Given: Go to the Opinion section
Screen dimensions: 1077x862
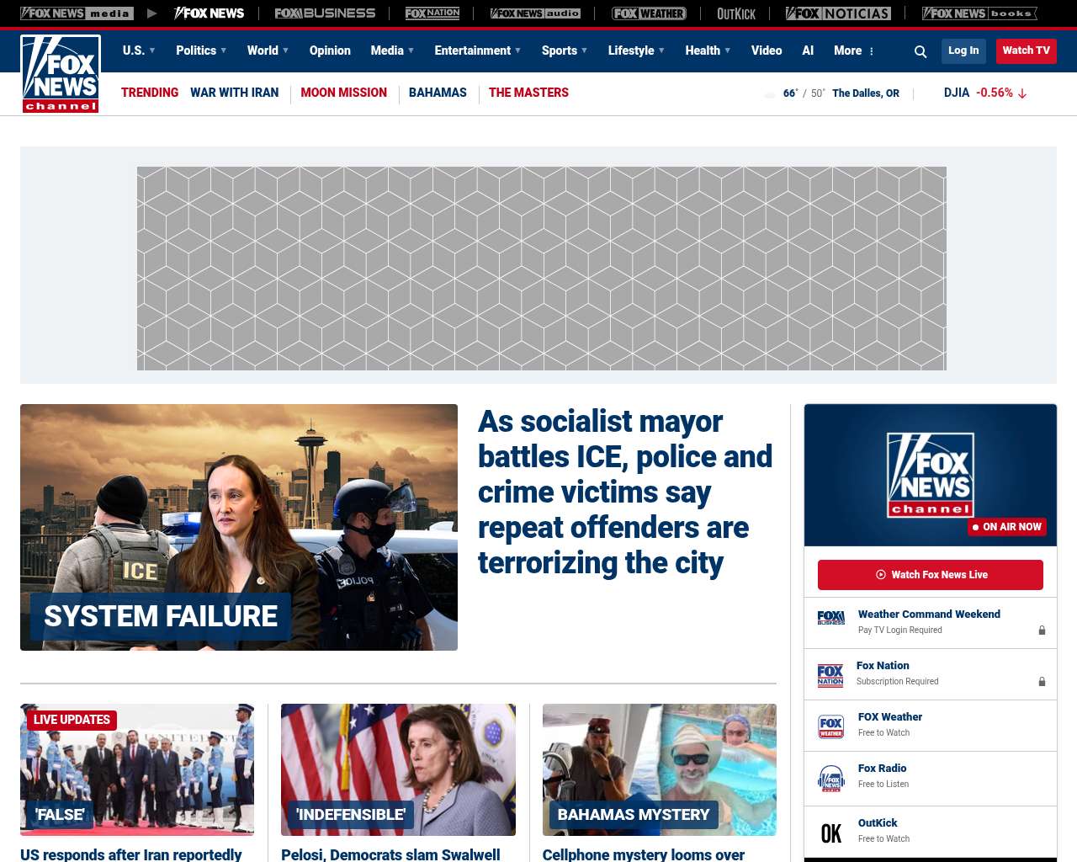Looking at the screenshot, I should [330, 51].
